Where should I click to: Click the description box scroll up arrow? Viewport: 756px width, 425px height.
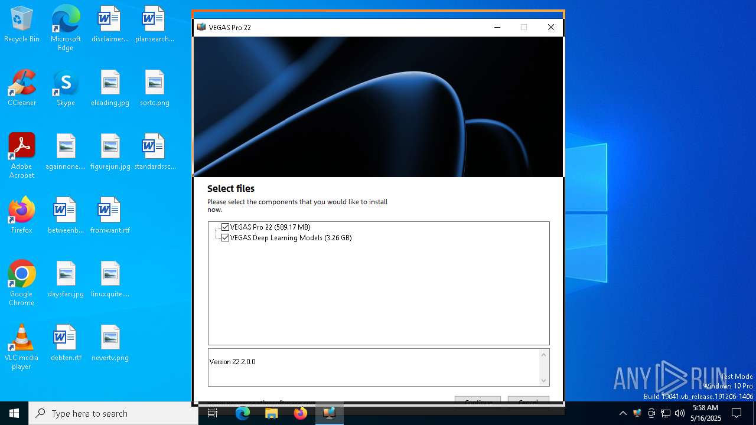[544, 355]
